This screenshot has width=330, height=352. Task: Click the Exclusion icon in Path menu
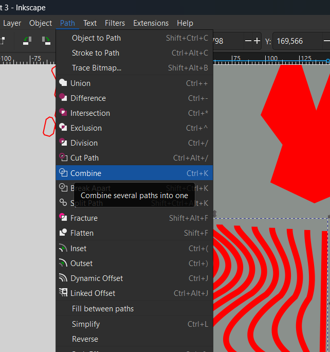click(63, 128)
